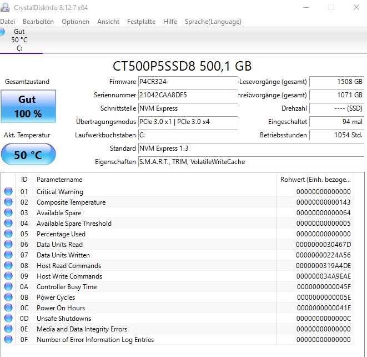Click the Schnittstelle field NVM Express
Viewport: 367px width, 357px height.
(188, 108)
